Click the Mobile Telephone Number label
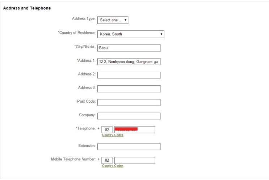This screenshot has width=269, height=180. (73, 159)
